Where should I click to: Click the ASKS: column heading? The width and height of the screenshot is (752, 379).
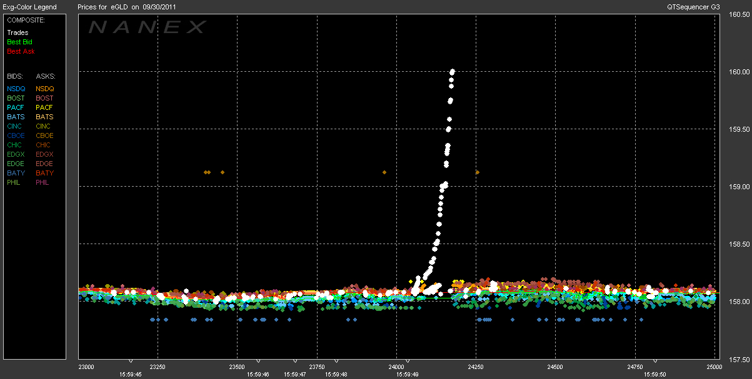[45, 76]
